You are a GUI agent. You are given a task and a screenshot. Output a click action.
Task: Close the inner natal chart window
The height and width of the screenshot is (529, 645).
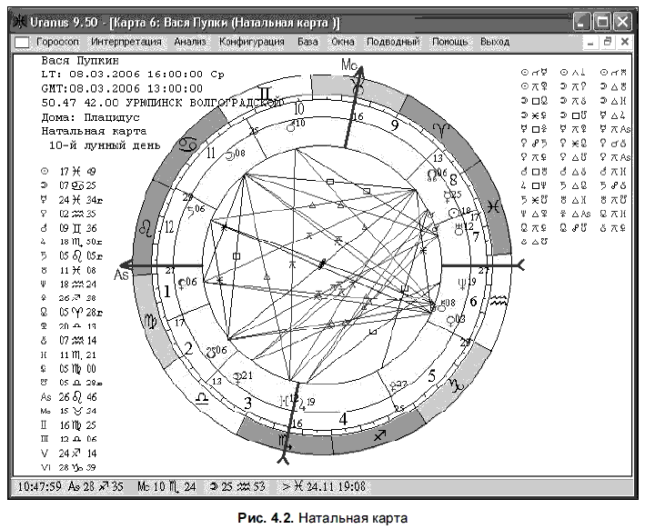tap(625, 42)
